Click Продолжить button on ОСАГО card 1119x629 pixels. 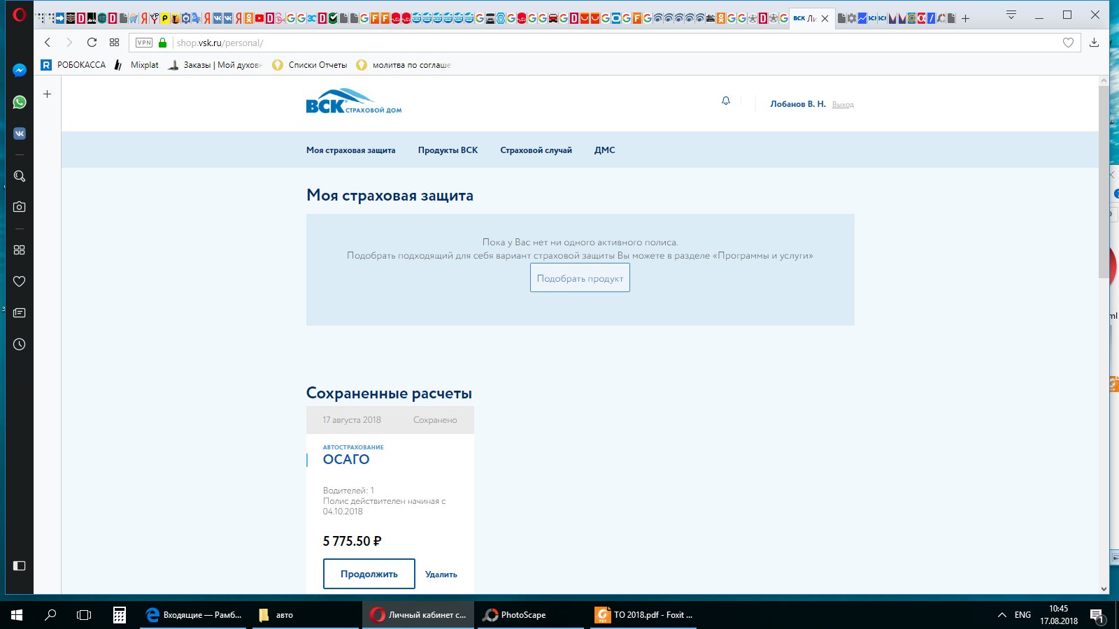[x=369, y=574]
